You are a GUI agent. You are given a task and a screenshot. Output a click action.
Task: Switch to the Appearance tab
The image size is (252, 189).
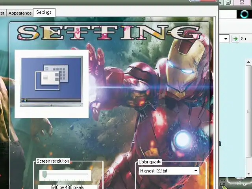[x=20, y=13]
